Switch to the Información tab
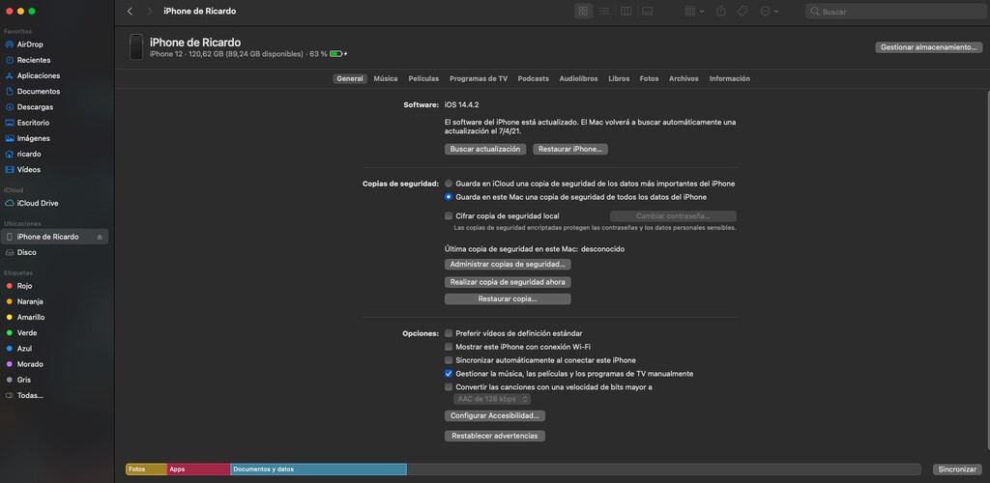 (x=730, y=79)
